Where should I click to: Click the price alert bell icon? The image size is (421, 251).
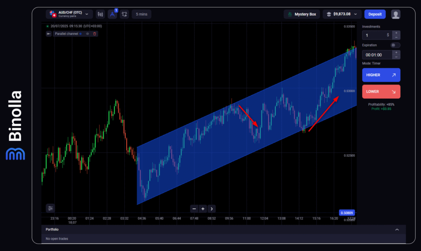tap(124, 14)
